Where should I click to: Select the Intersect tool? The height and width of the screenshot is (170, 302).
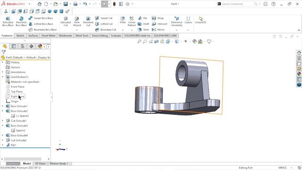159,24
